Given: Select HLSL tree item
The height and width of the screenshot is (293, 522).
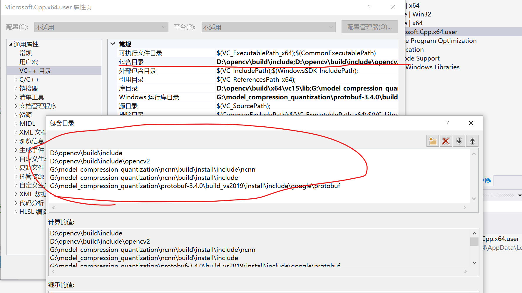Looking at the screenshot, I should tap(33, 212).
